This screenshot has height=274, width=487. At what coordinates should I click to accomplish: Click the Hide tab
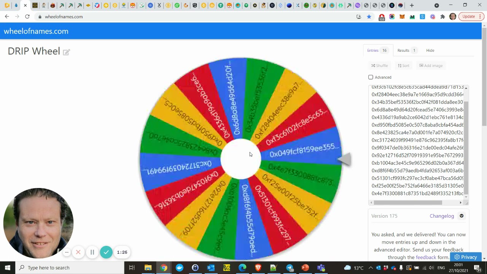pos(430,50)
